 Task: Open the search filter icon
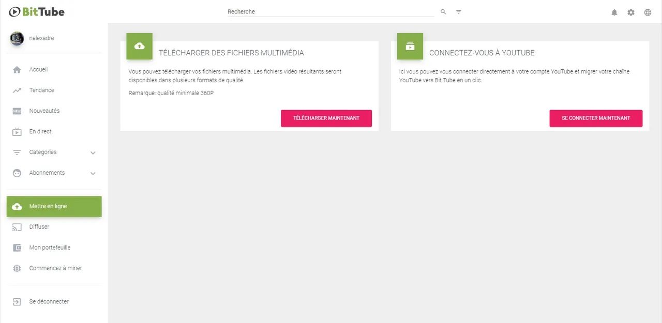(459, 11)
